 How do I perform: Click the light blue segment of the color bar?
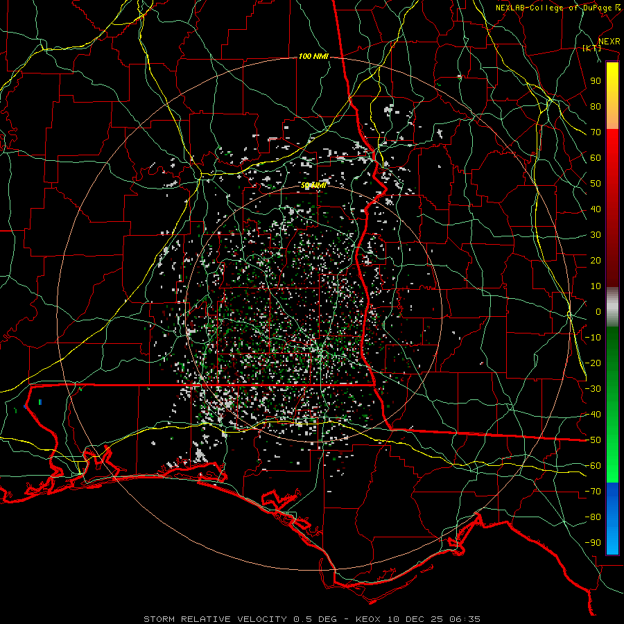(x=612, y=541)
